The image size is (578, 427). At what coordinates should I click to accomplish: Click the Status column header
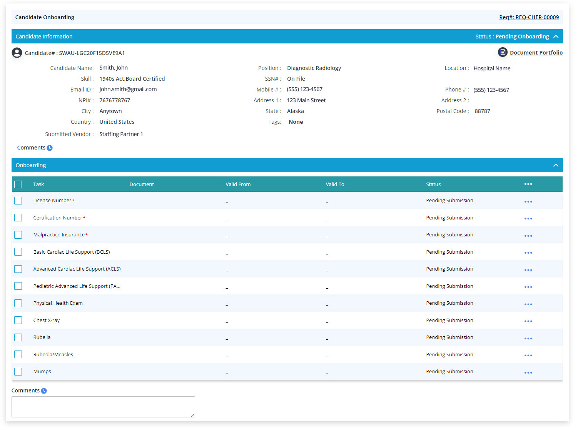coord(433,184)
